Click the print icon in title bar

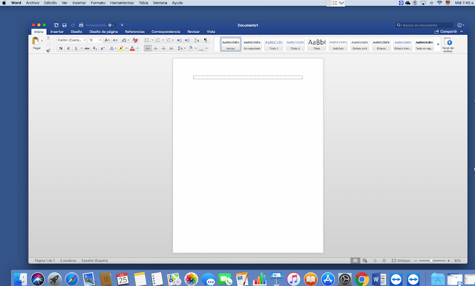tap(81, 25)
